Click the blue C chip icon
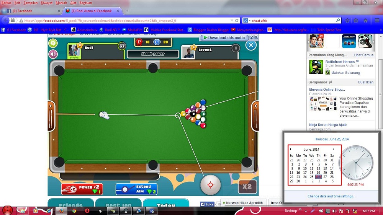Viewport: 383px width, 215px height. click(157, 42)
